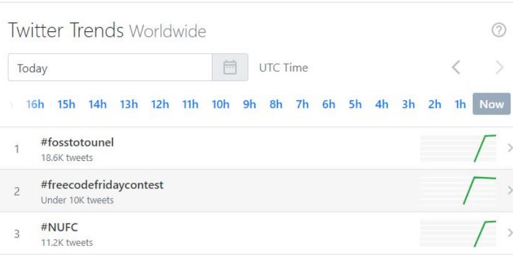Expand #NUFC trend chevron
The width and height of the screenshot is (513, 261).
(509, 233)
